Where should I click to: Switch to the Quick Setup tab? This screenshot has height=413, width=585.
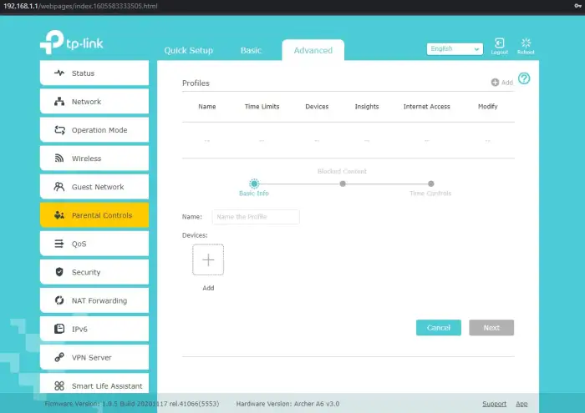click(187, 50)
